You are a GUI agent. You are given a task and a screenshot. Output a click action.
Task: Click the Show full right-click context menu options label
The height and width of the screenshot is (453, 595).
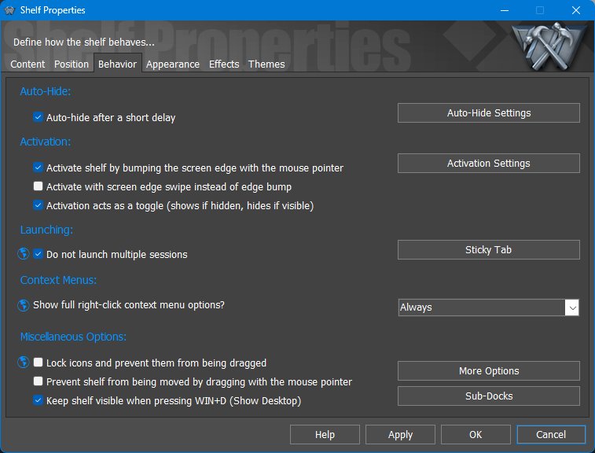click(129, 305)
